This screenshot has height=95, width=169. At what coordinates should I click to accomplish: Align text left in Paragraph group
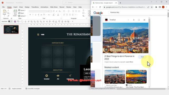(64, 15)
